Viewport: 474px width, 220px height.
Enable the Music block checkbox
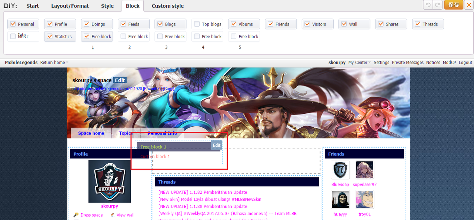coord(13,36)
